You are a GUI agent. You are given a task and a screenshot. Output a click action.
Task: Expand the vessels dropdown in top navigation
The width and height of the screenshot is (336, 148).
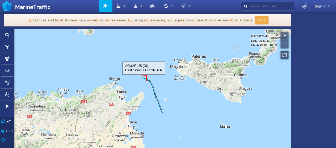click(x=121, y=6)
